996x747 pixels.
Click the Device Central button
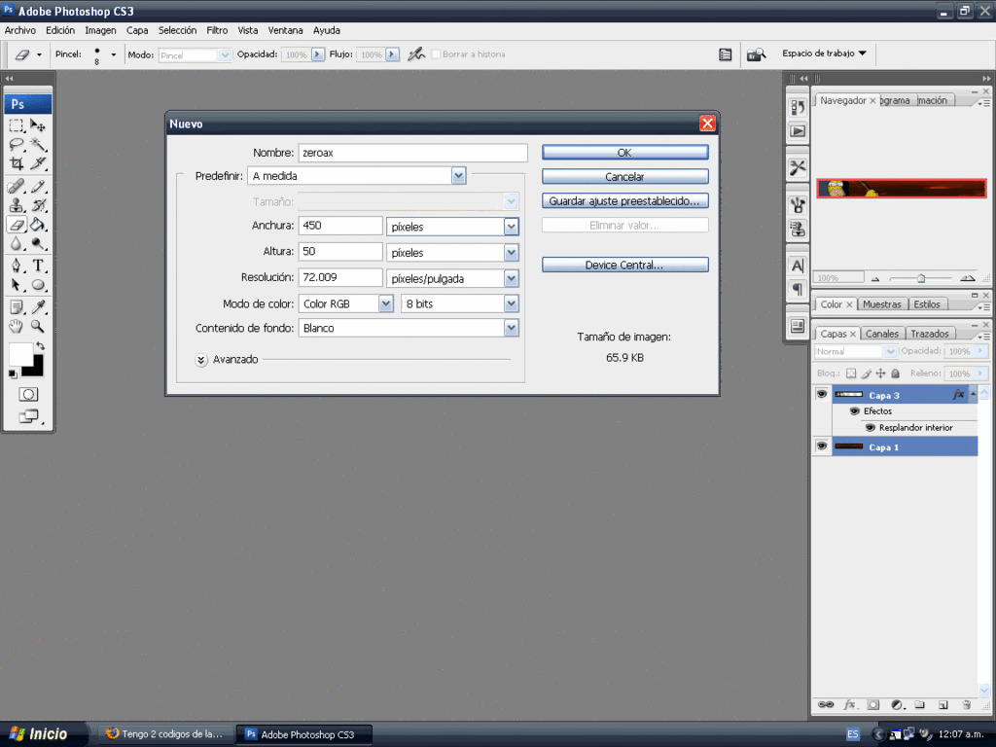[x=624, y=265]
